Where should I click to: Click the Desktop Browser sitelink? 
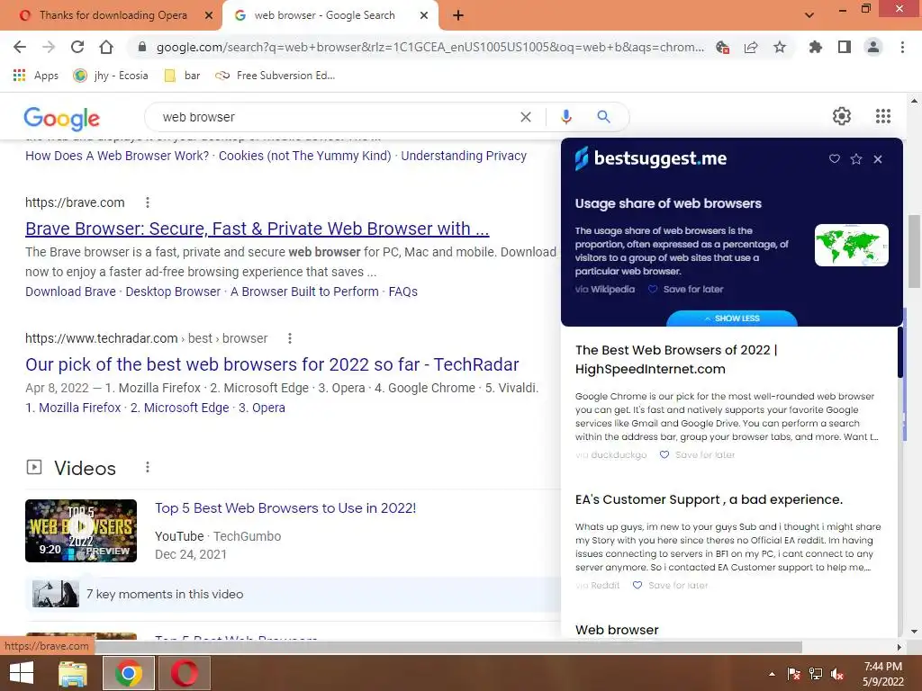pos(173,292)
